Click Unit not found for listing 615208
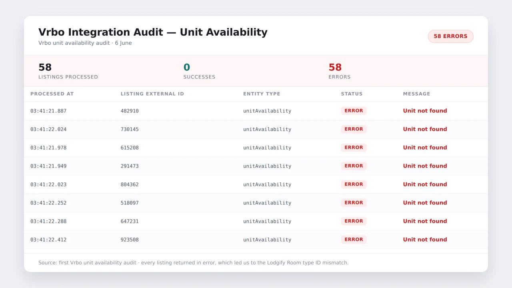Screen dimensions: 512x288 [425, 148]
